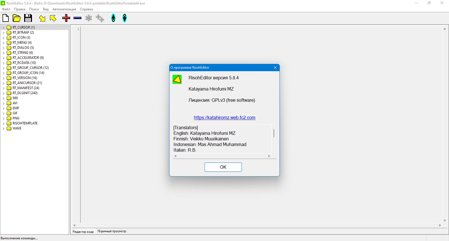This screenshot has width=449, height=241.
Task: Click the blue minus delete toolbar icon
Action: click(77, 18)
